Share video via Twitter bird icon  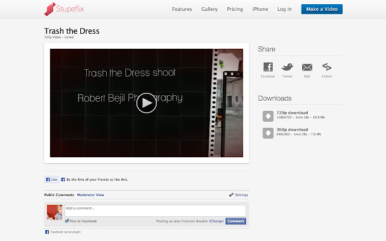(x=287, y=67)
